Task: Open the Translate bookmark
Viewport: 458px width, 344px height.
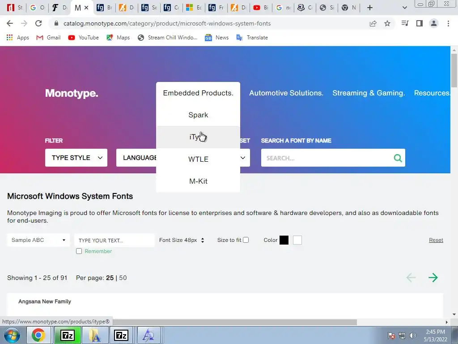Action: [252, 38]
